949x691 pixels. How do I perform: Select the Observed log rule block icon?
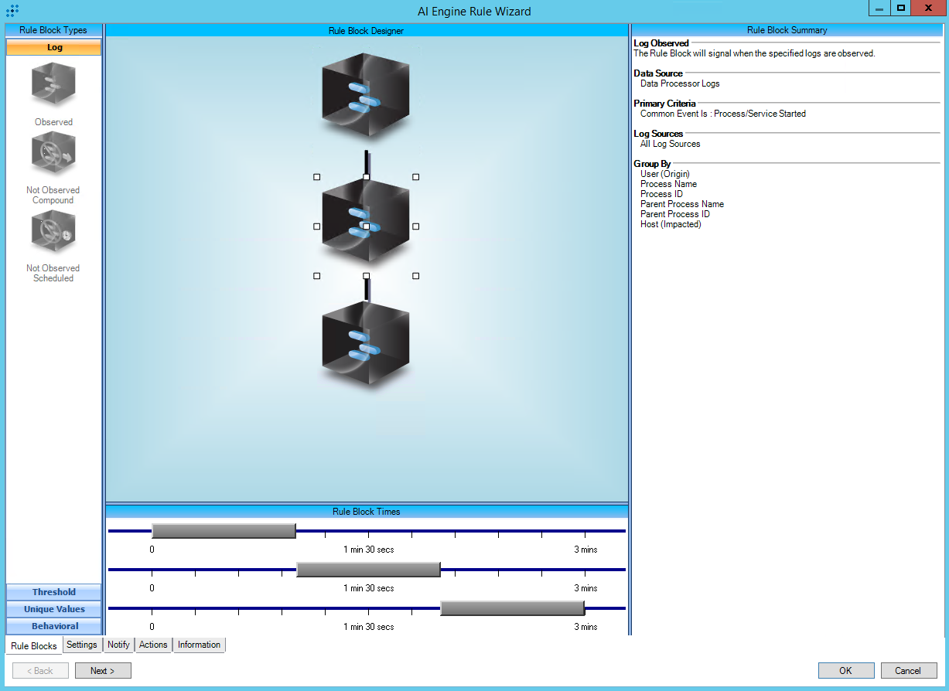tap(53, 85)
